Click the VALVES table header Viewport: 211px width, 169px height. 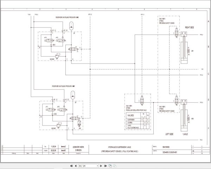coord(130,115)
